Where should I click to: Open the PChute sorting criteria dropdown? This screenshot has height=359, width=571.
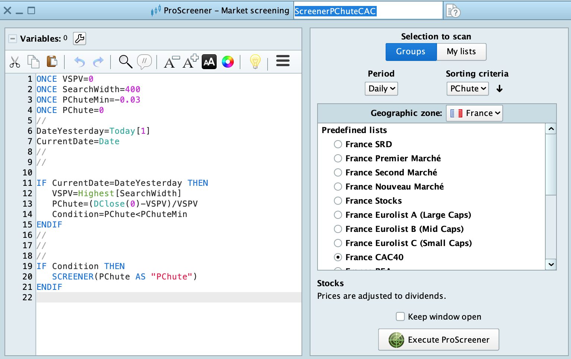tap(468, 89)
